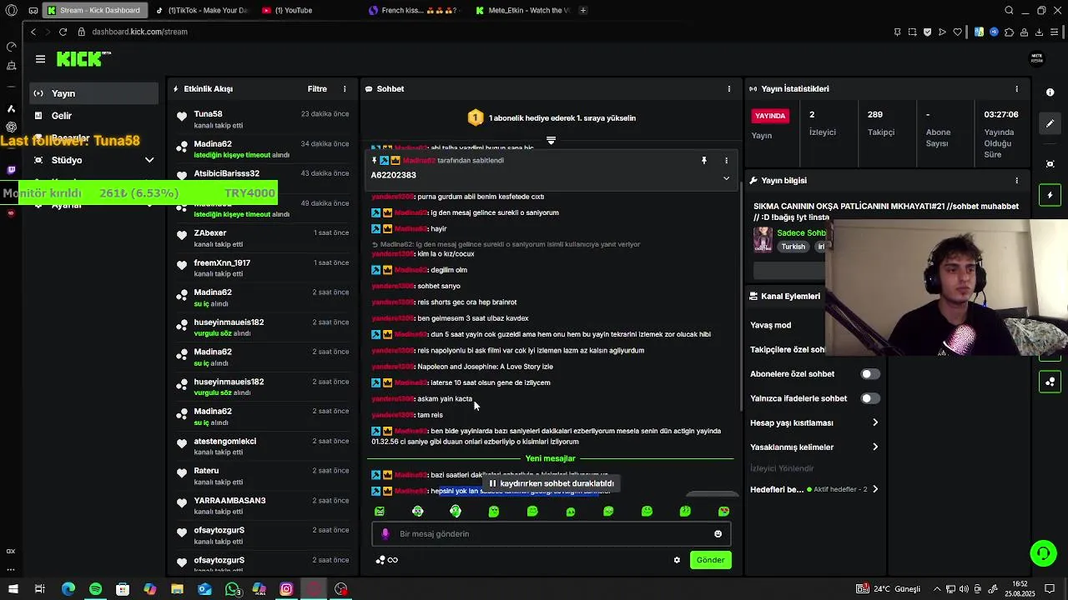Click the browser address bar URL
This screenshot has height=600, width=1068.
[x=139, y=32]
